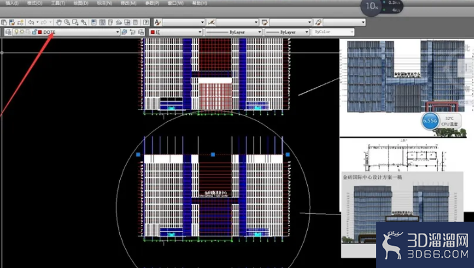Click the Text Style icon
Screen dimensions: 474x268
158,22
